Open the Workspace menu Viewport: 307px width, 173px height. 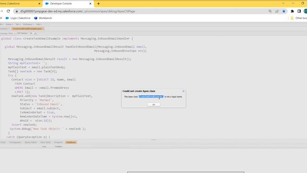28,25
